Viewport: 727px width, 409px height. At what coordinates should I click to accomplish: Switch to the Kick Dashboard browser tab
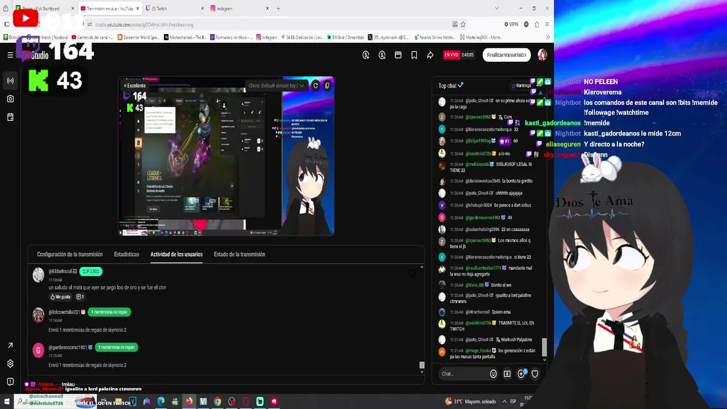[x=44, y=9]
